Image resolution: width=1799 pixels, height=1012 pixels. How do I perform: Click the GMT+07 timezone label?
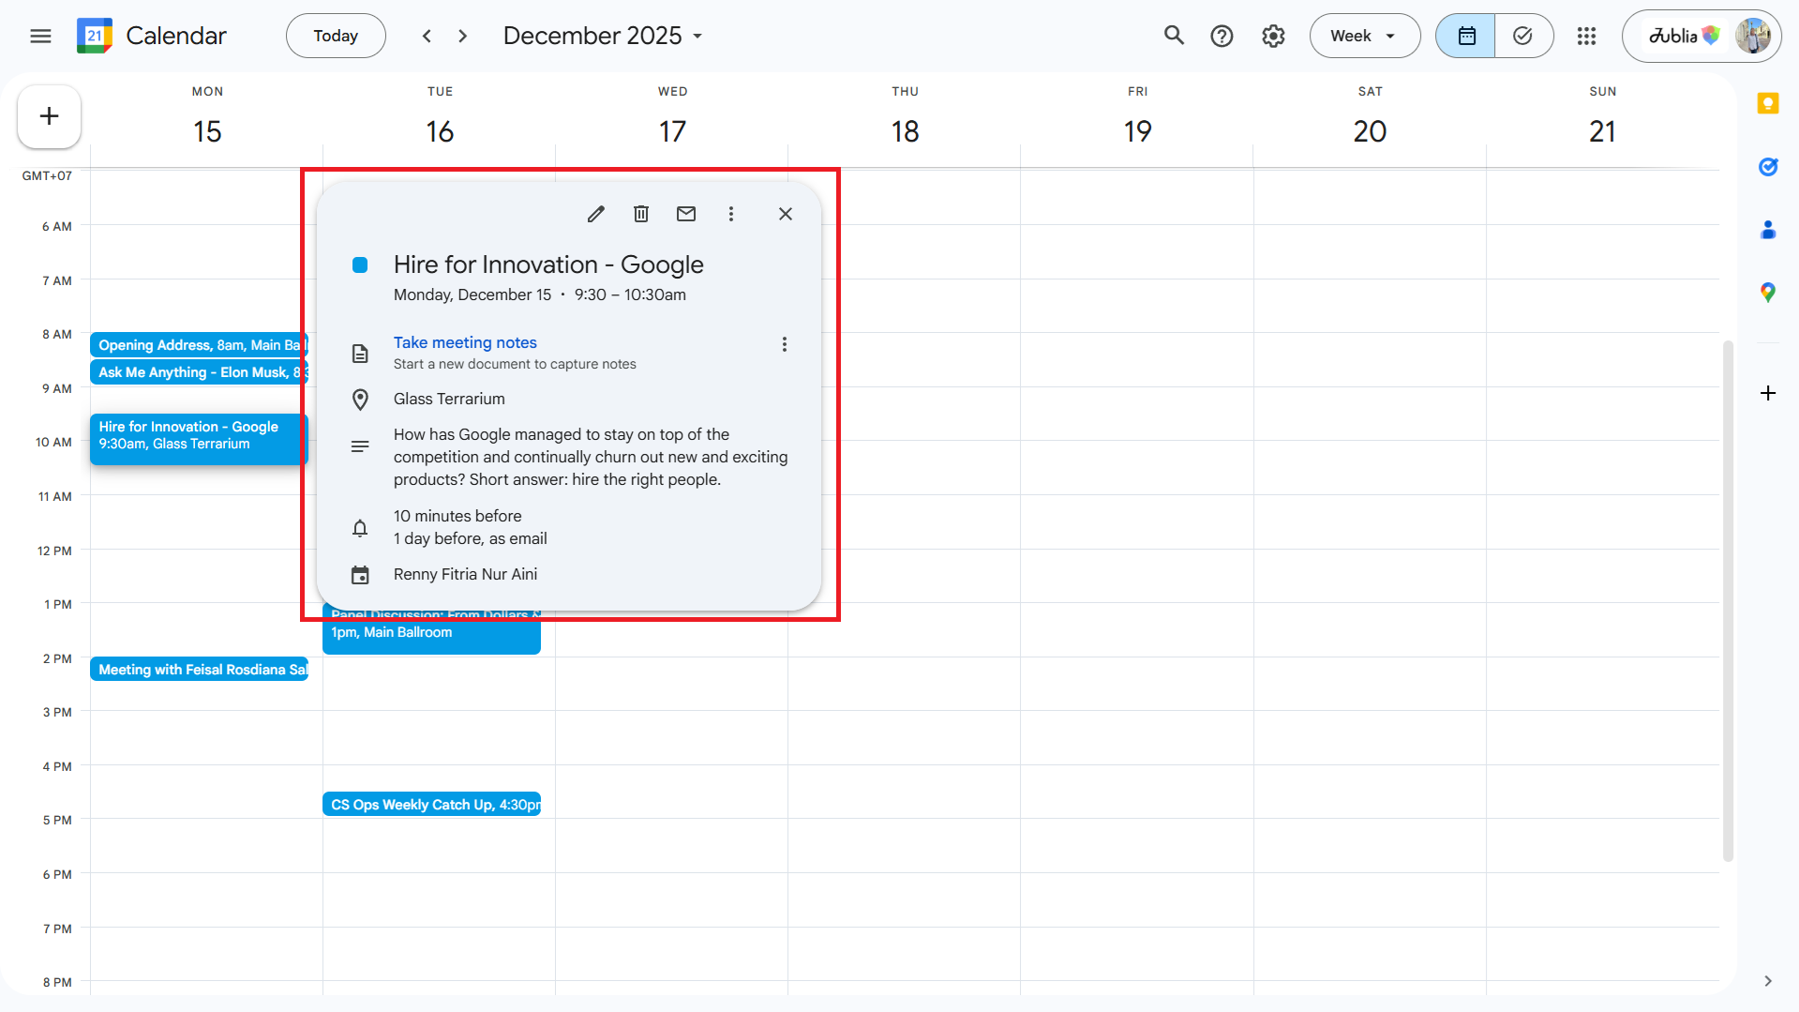[x=47, y=175]
